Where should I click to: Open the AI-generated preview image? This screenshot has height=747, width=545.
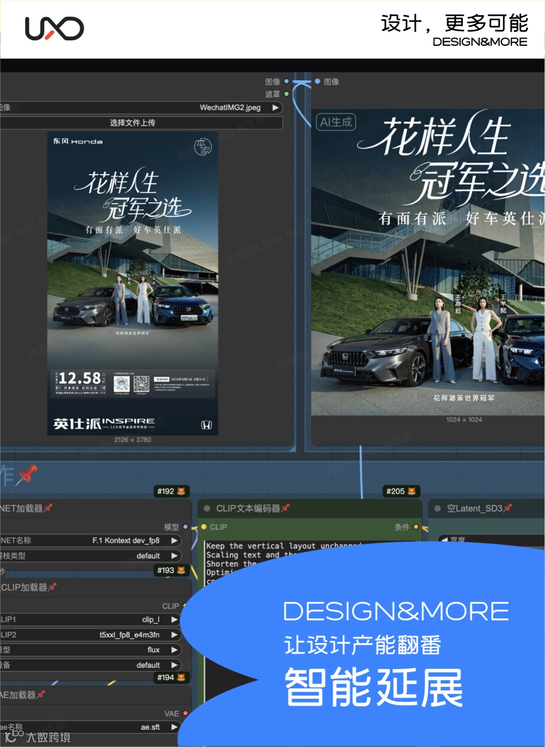pyautogui.click(x=428, y=262)
